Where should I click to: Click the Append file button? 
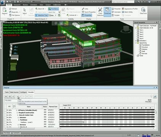click(x=5, y=11)
